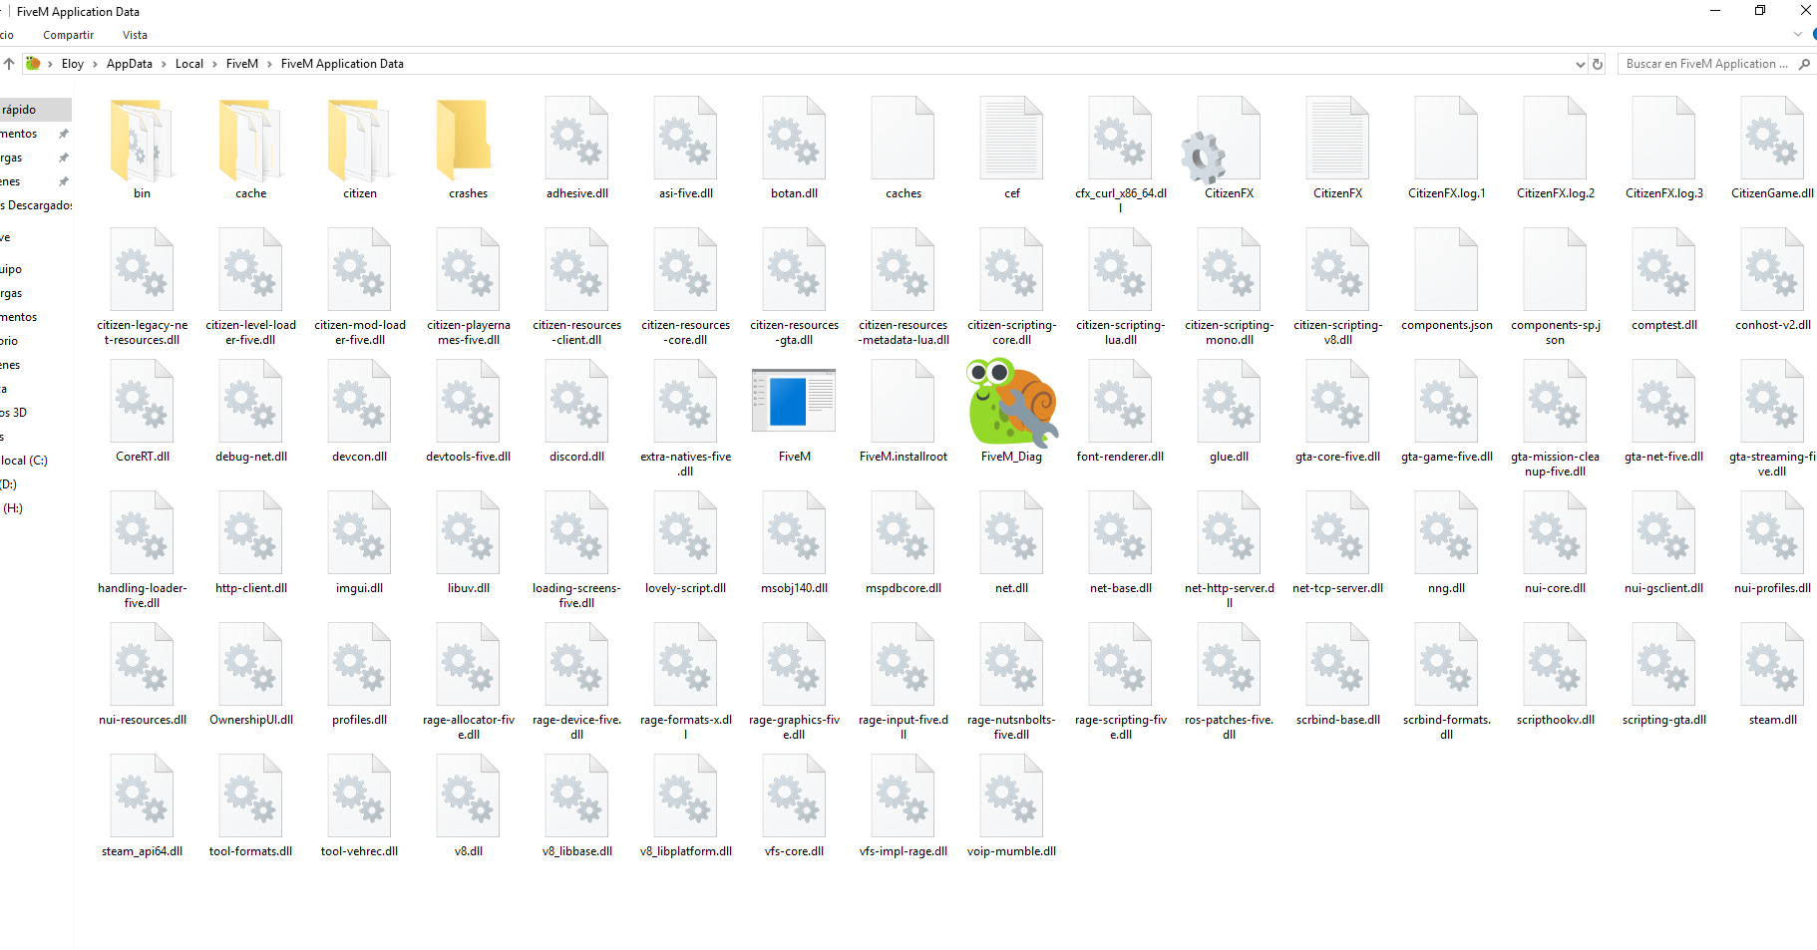Click FiveM Application Data breadcrumb
Screen dimensions: 1817x950
point(342,64)
